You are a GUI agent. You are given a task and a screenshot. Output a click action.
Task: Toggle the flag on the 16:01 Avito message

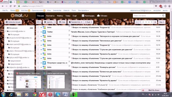69,26
